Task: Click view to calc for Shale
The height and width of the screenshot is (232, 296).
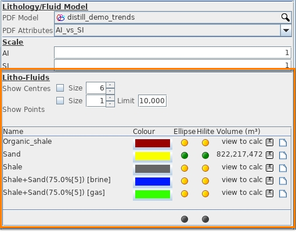Action: click(x=242, y=167)
